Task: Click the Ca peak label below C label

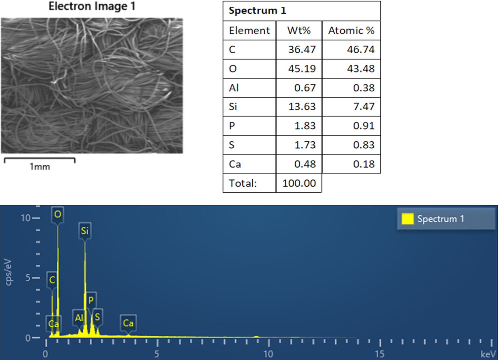Action: point(54,323)
